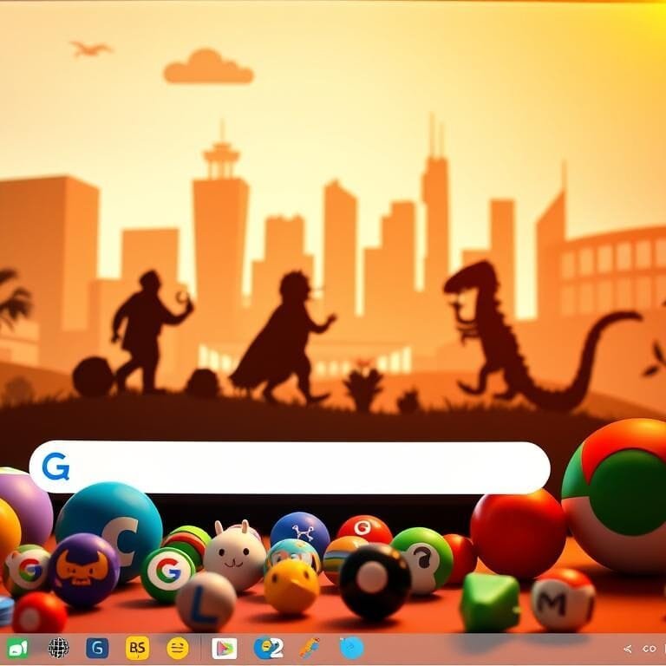666x666 pixels.
Task: Click the white bunny-face ball
Action: pyautogui.click(x=234, y=558)
